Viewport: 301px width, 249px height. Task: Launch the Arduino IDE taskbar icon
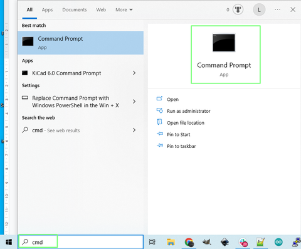click(278, 242)
